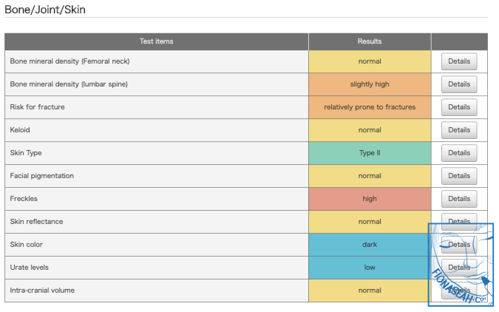Click the green 'Type II' result cell
Image resolution: width=499 pixels, height=312 pixels.
(370, 153)
